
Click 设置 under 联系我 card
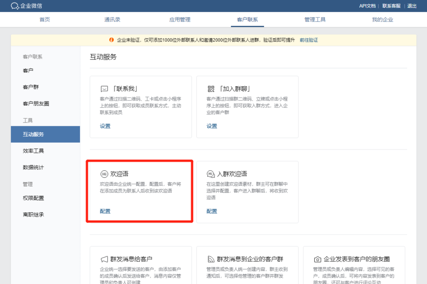pyautogui.click(x=105, y=126)
